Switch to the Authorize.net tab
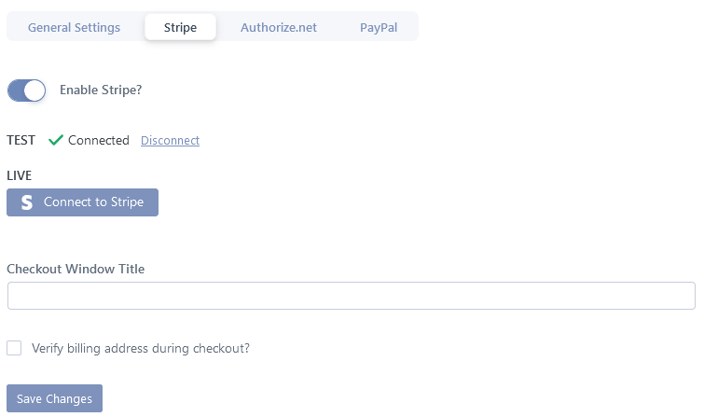The height and width of the screenshot is (417, 704). coord(279,27)
